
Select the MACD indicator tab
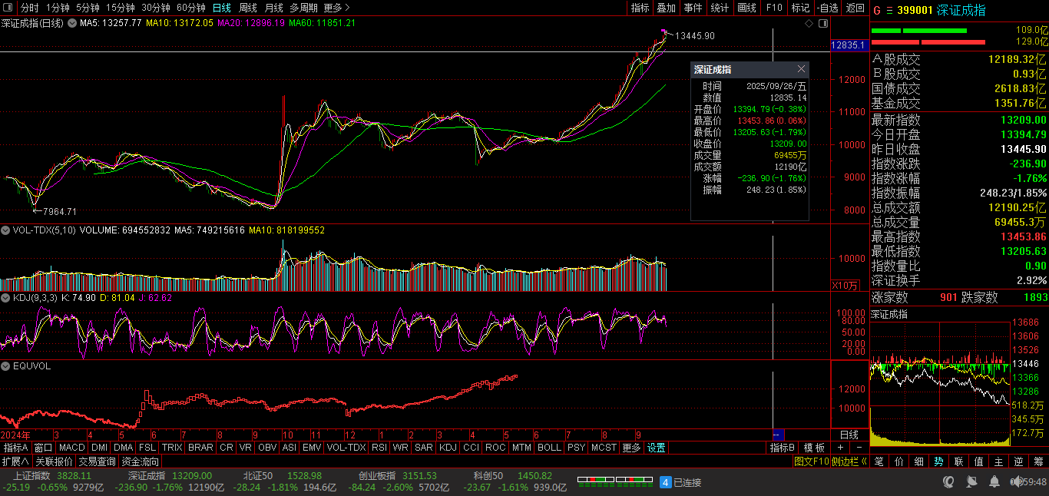tap(71, 448)
